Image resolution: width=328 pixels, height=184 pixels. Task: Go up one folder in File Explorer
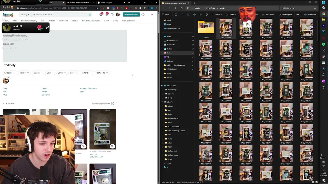click(x=175, y=8)
